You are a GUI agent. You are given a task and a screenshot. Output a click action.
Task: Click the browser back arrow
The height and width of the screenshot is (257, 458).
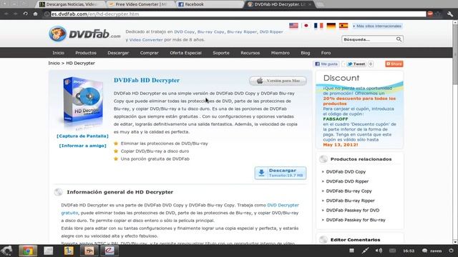click(6, 14)
